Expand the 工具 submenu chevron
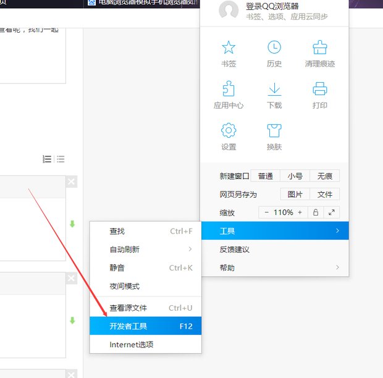 [337, 231]
